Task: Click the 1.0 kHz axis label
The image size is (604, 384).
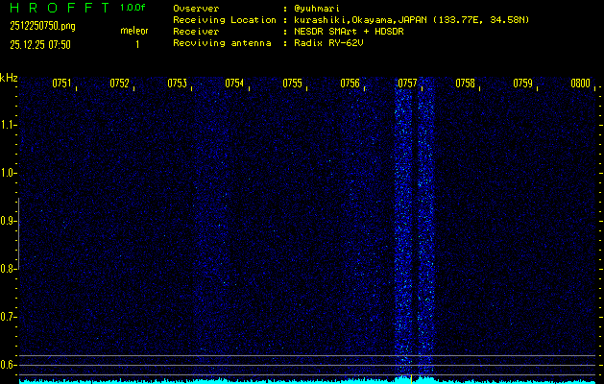Action: [7, 173]
